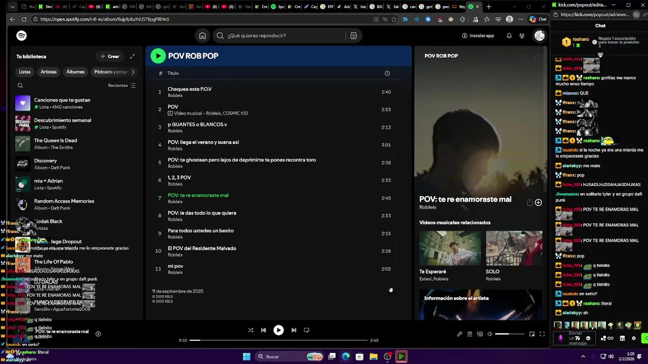Focus the ¿Qué quieres reproducir? search field

click(283, 36)
